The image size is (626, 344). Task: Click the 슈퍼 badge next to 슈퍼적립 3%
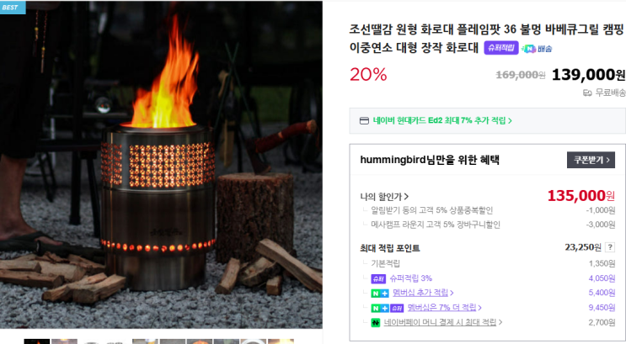(x=378, y=278)
